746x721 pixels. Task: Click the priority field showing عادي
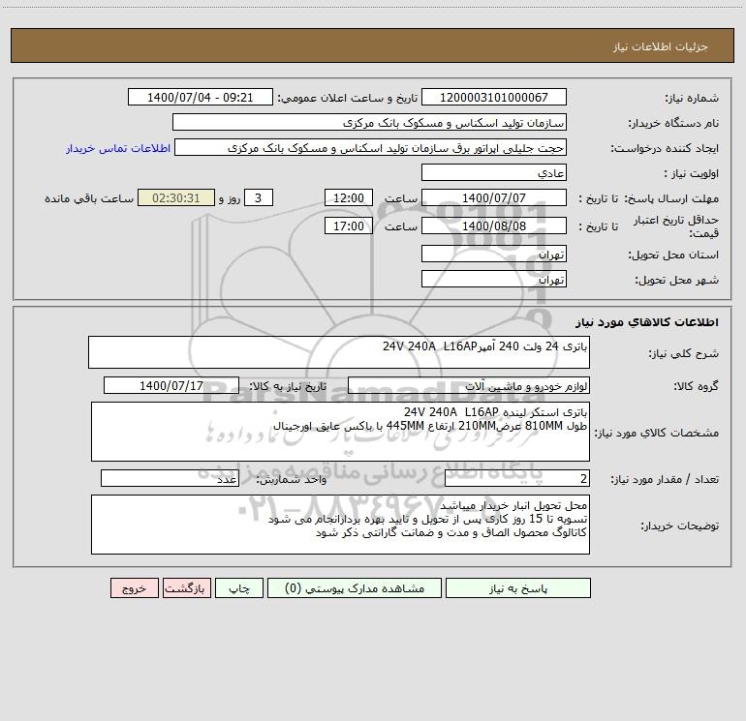(x=494, y=172)
